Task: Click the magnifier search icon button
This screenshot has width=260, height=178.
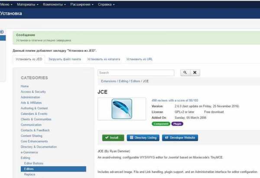Action: click(x=185, y=73)
